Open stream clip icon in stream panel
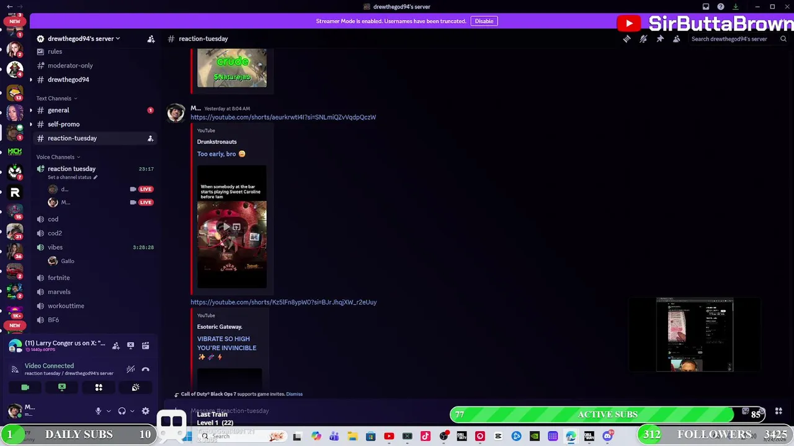 pyautogui.click(x=145, y=346)
